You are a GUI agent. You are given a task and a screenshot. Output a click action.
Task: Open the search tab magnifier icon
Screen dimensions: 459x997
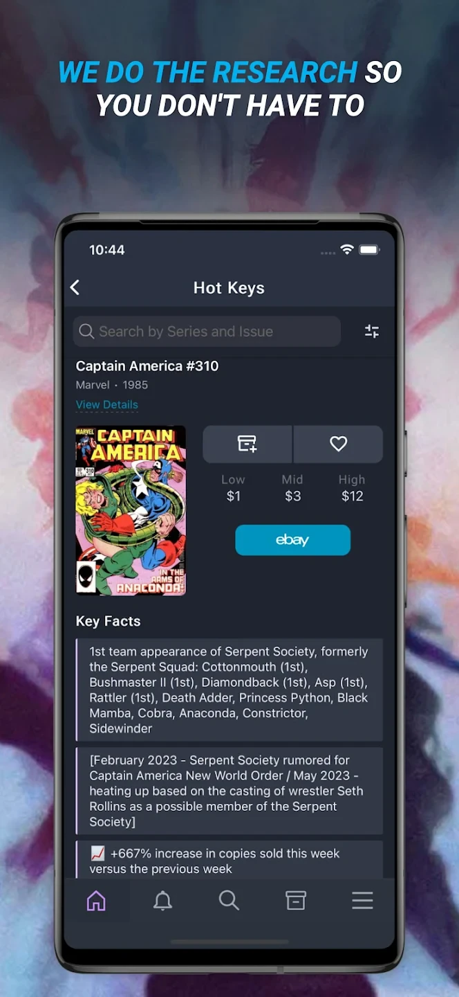point(229,901)
